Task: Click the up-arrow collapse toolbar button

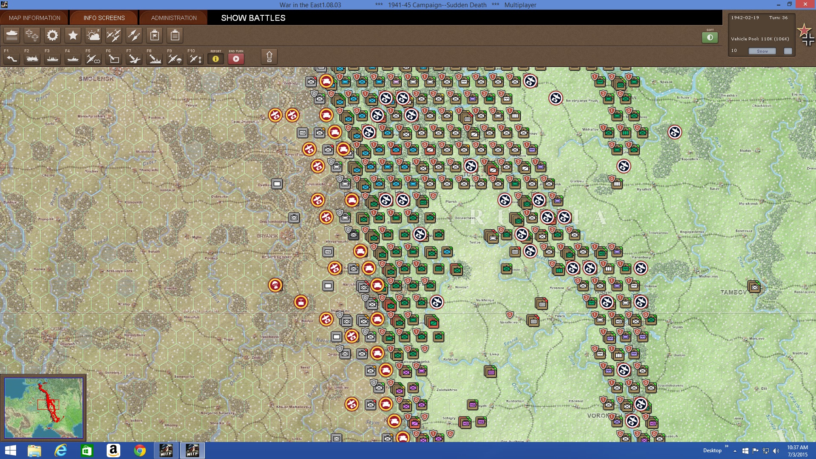Action: point(269,57)
